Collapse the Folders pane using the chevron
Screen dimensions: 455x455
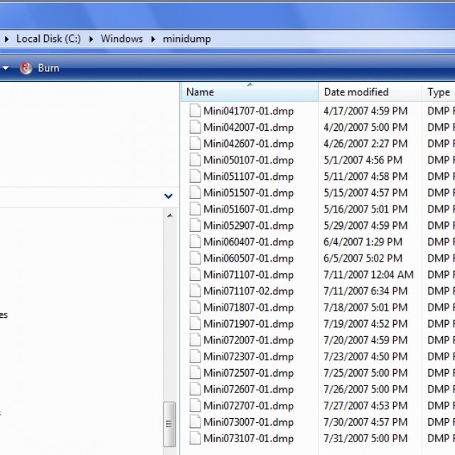coord(168,196)
